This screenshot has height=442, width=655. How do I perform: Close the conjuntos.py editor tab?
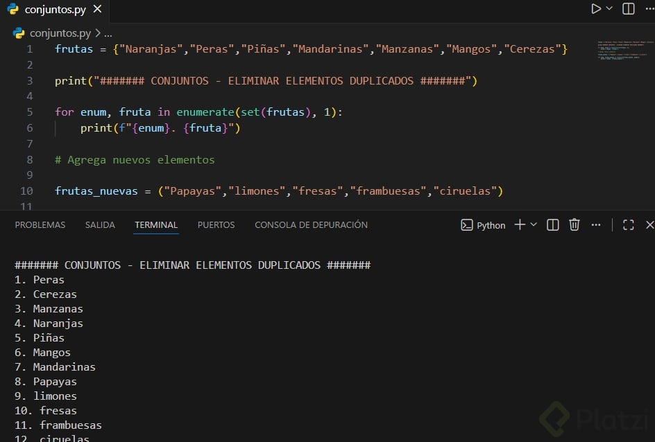[x=97, y=9]
